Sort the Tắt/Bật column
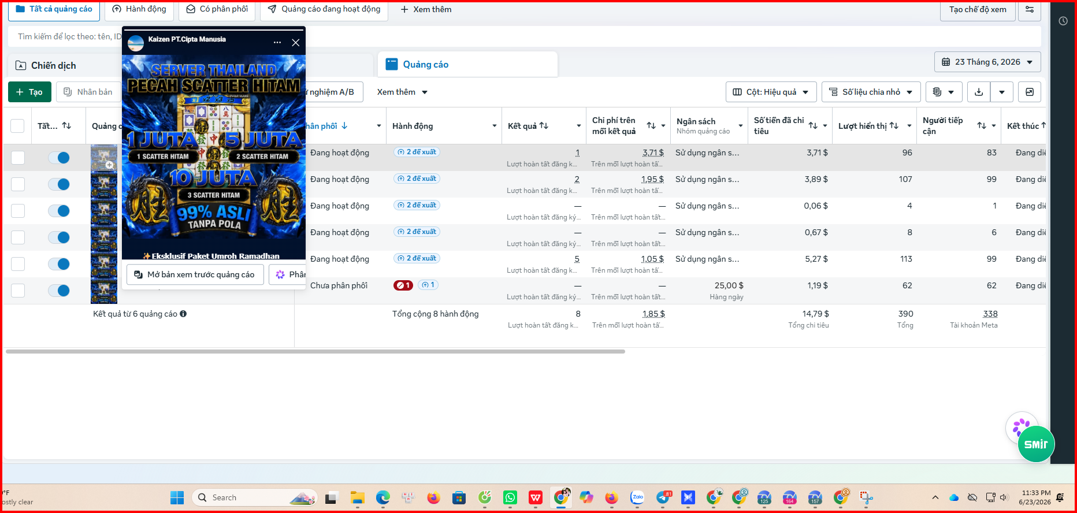The image size is (1077, 513). click(x=66, y=125)
